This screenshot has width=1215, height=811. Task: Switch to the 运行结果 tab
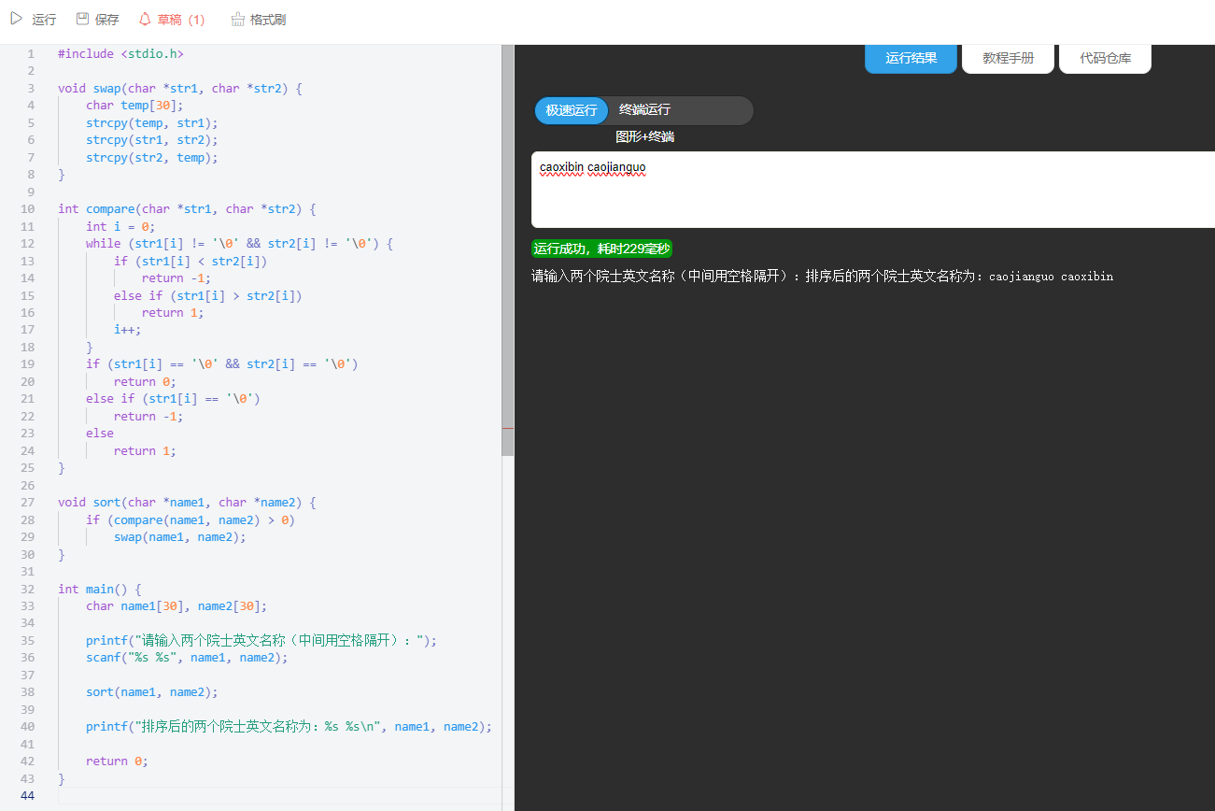tap(911, 58)
